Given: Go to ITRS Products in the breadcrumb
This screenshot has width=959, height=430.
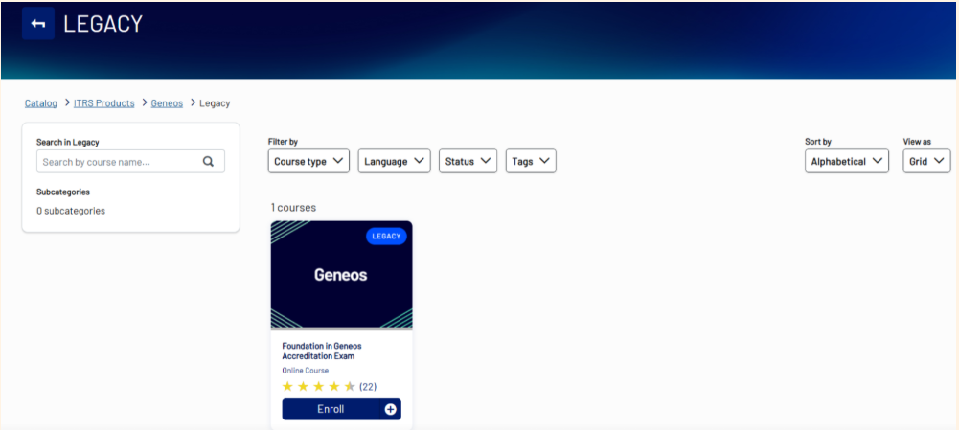Looking at the screenshot, I should [104, 103].
